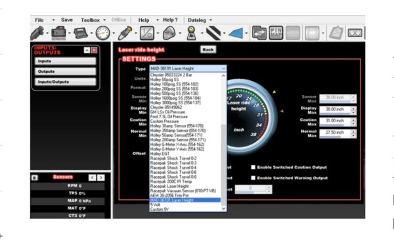The height and width of the screenshot is (245, 394).
Task: Show next sensors with right arrow
Action: point(101,177)
